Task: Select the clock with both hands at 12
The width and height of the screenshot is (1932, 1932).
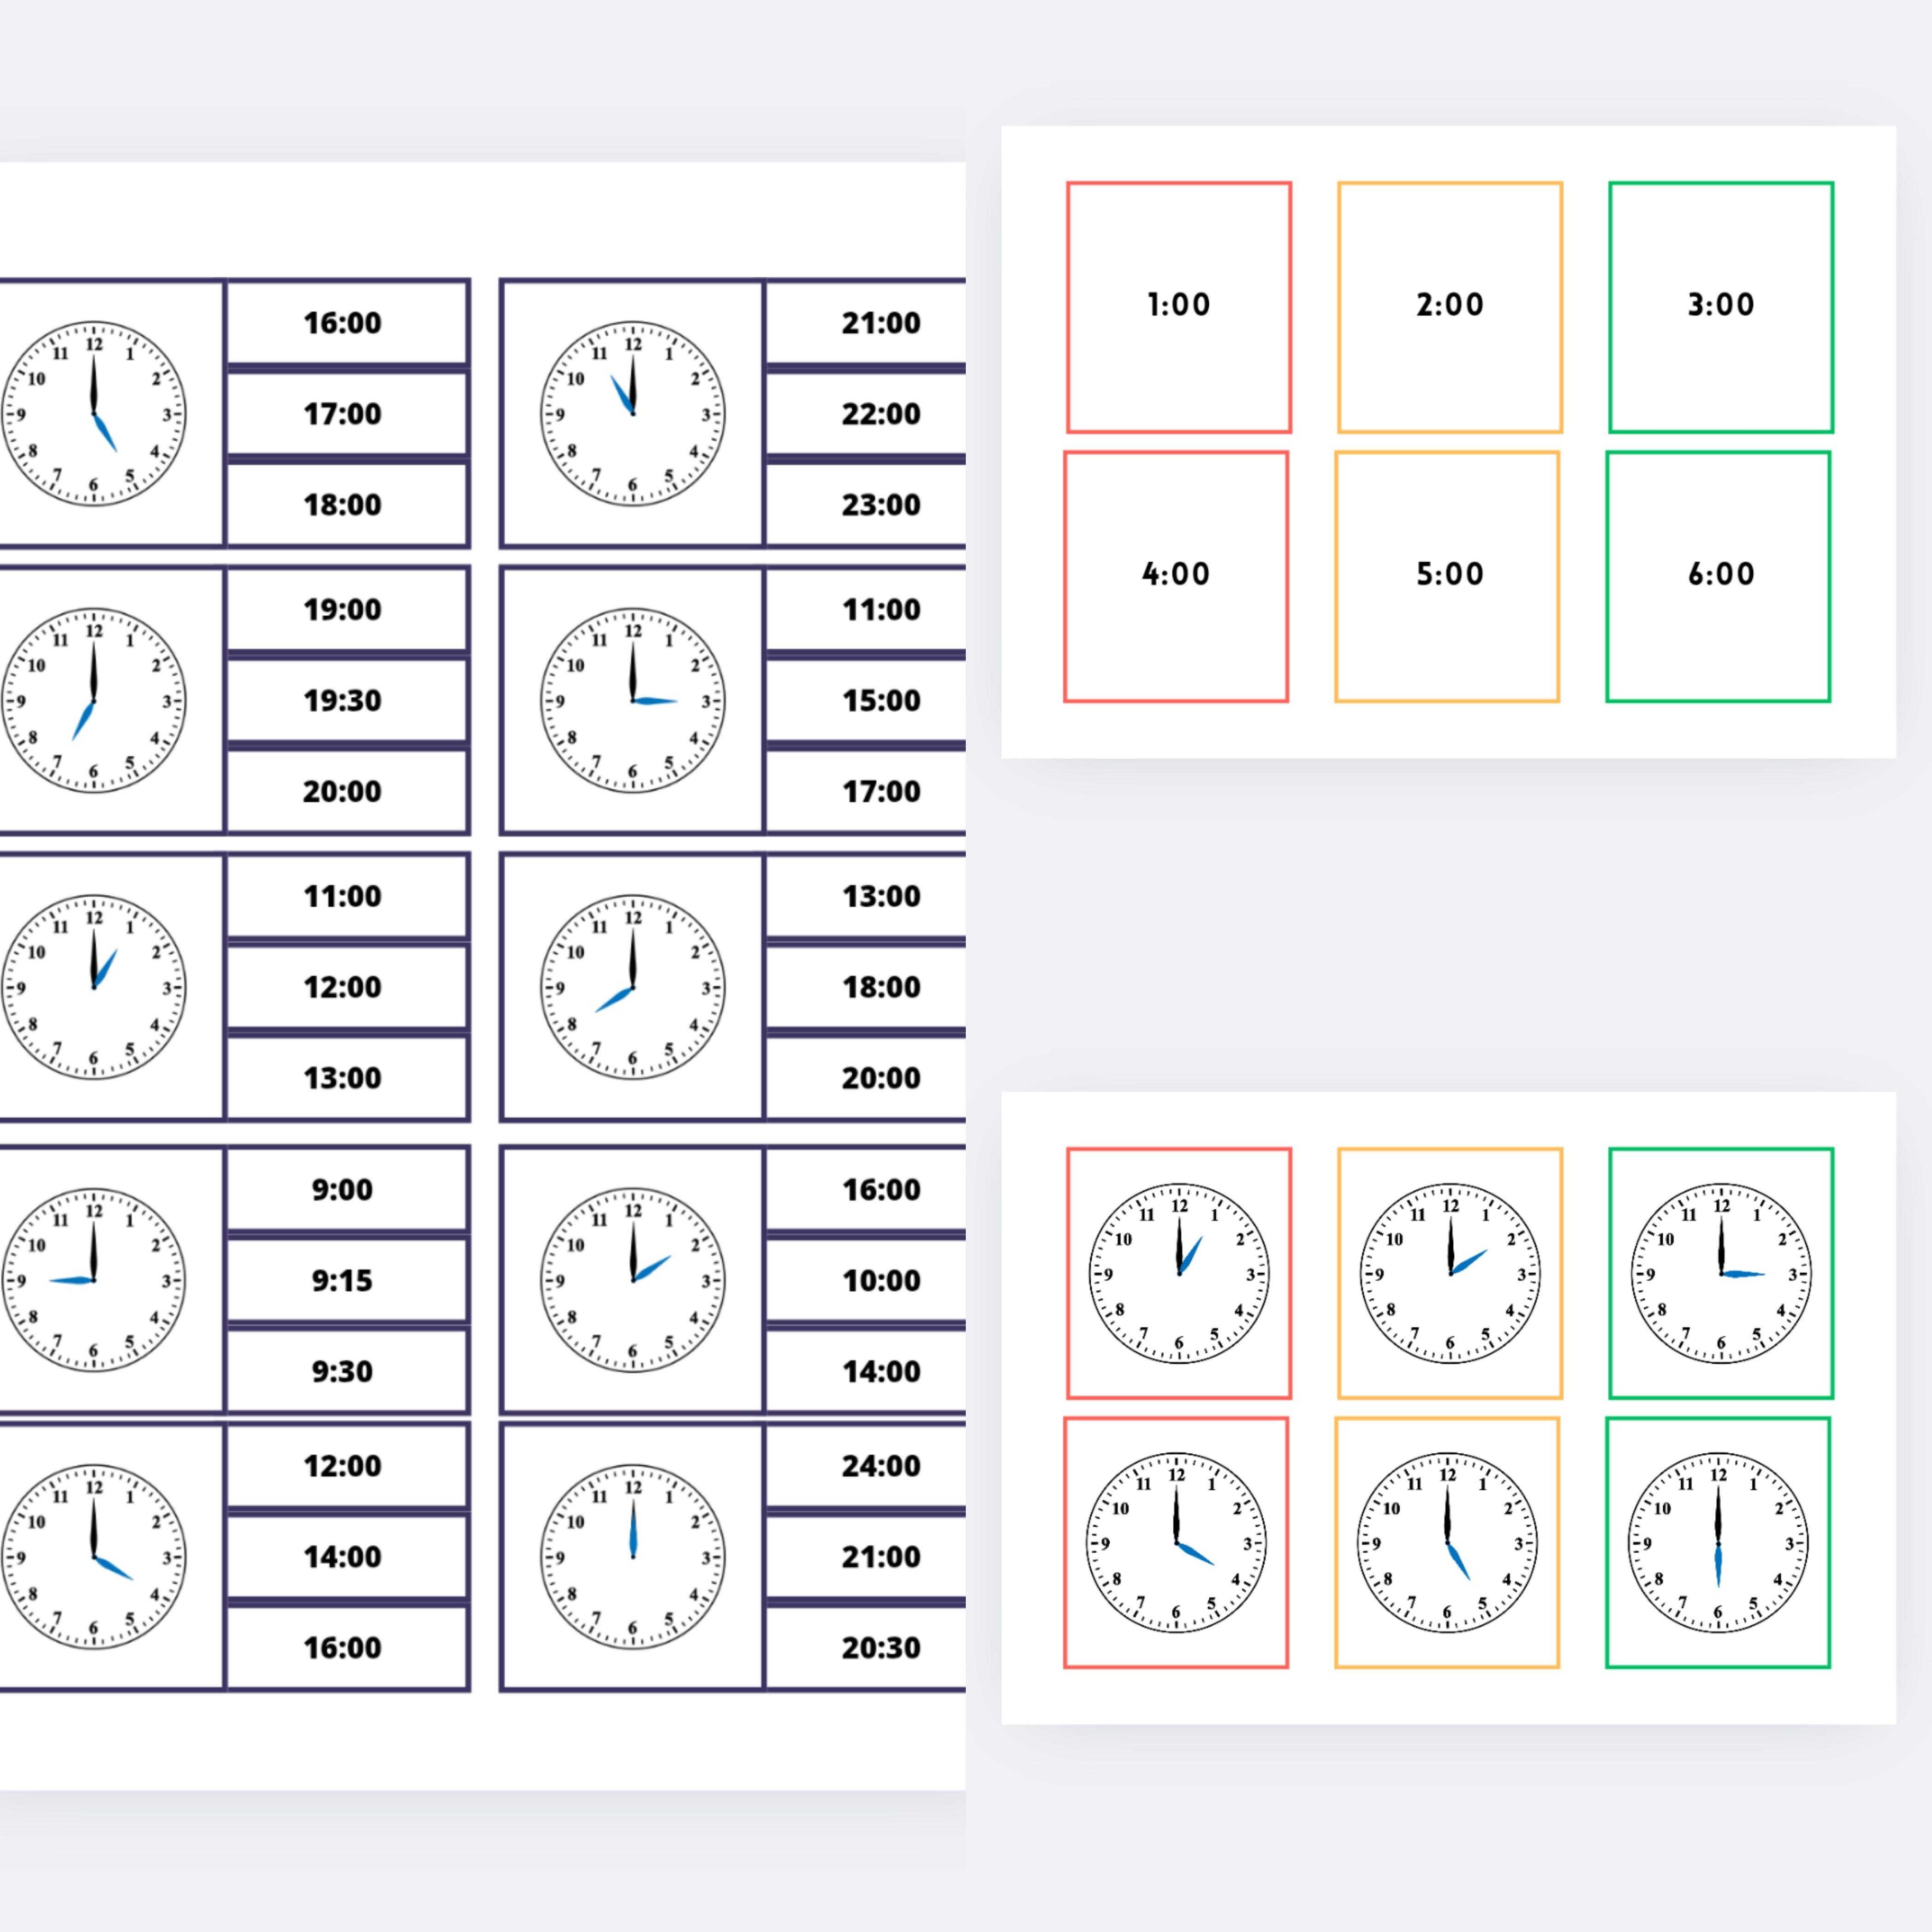Action: tap(632, 1556)
